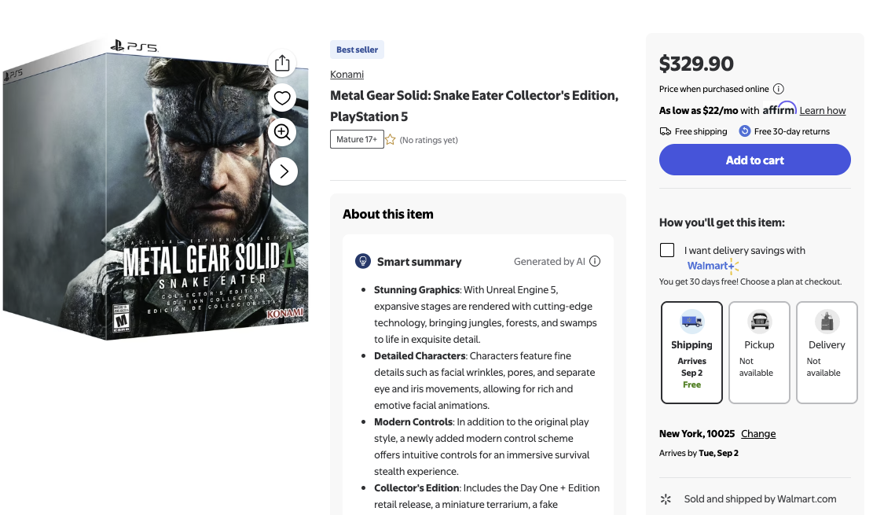
Task: Open Generated by AI info icon
Action: (x=595, y=261)
